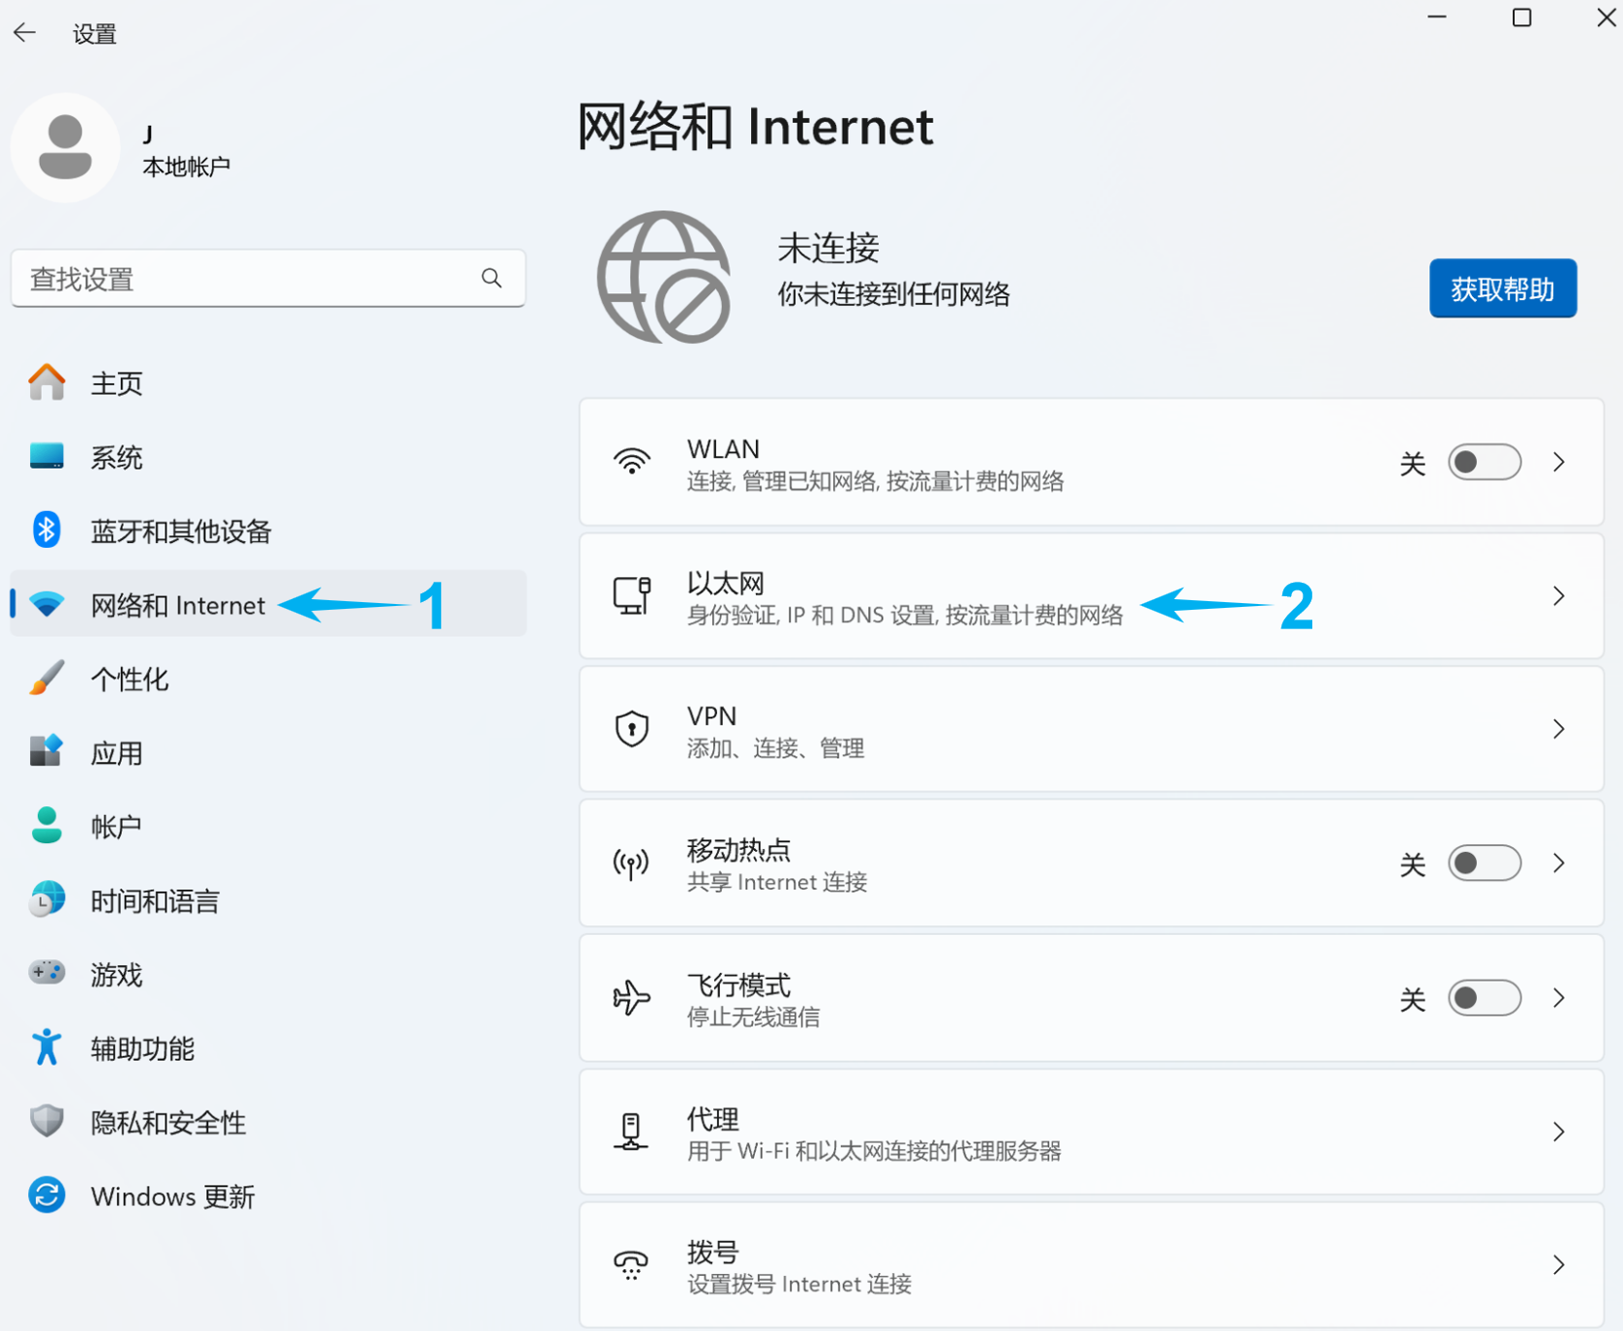Toggle airplane mode on
This screenshot has width=1623, height=1331.
click(1483, 998)
